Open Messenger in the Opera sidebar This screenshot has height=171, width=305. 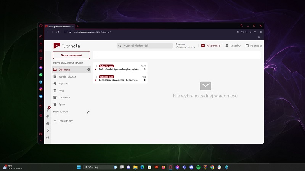41,68
